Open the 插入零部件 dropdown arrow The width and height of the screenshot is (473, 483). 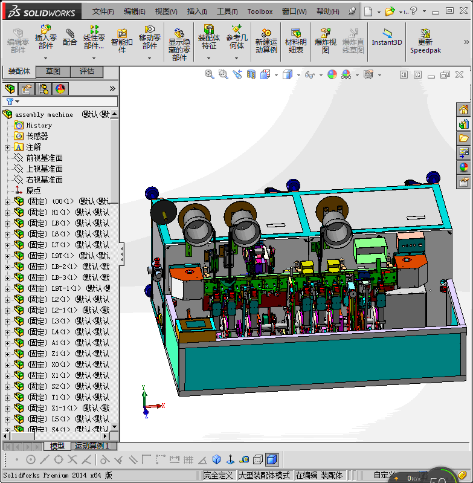tap(46, 58)
